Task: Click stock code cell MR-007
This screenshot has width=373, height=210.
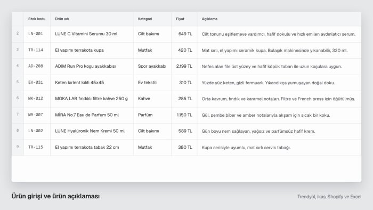Action: point(37,115)
